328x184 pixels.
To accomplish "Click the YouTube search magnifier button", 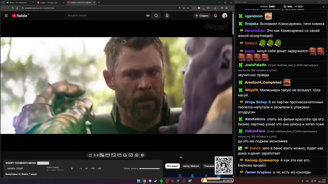I will (156, 16).
